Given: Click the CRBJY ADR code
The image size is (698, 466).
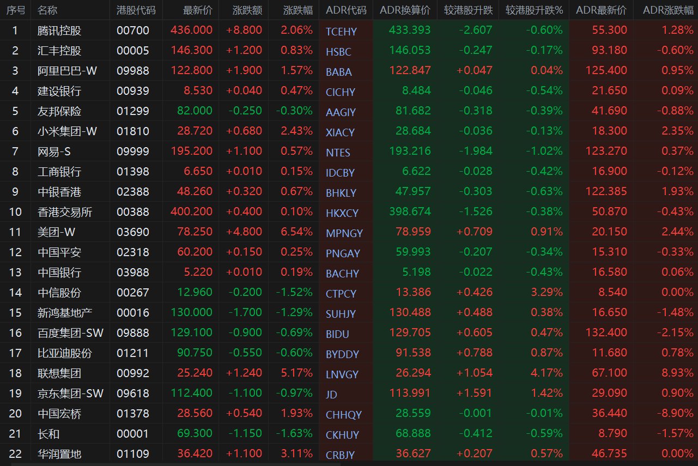Looking at the screenshot, I should click(341, 455).
